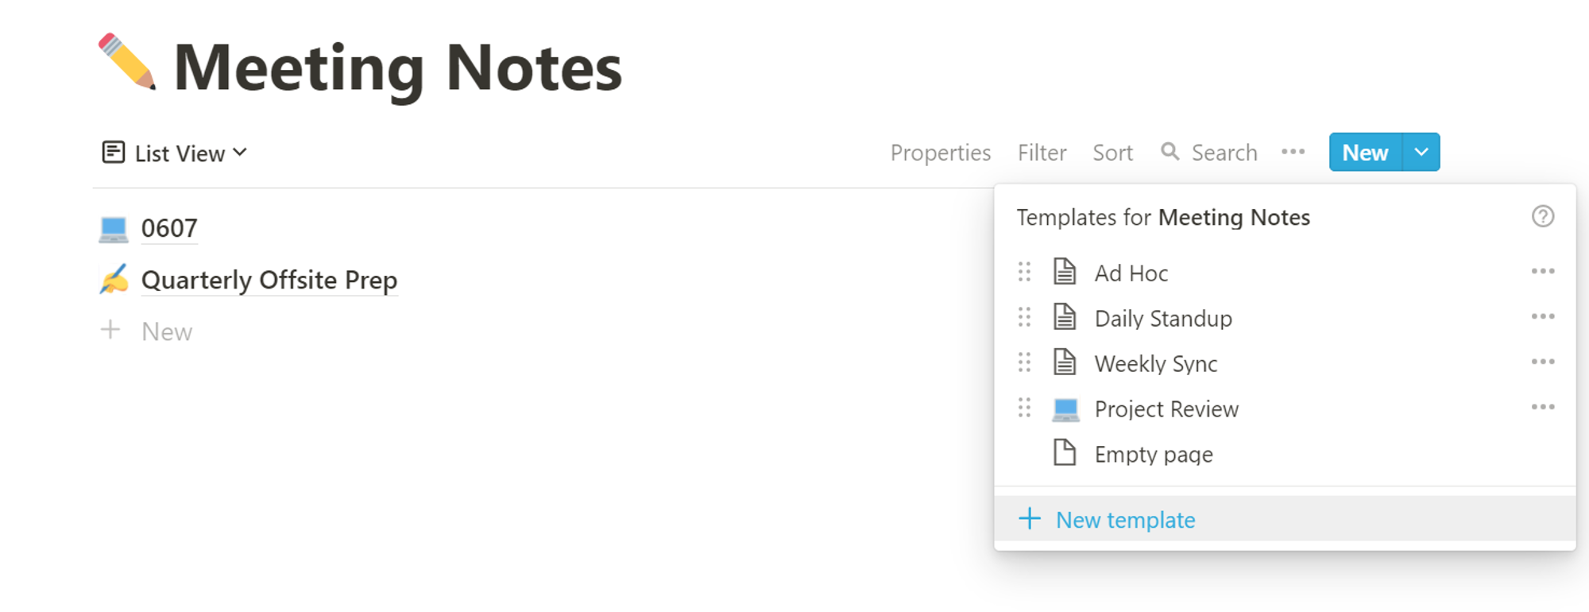Viewport: 1589px width, 612px height.
Task: Grab the Ad Hoc template drag handle
Action: point(1024,272)
